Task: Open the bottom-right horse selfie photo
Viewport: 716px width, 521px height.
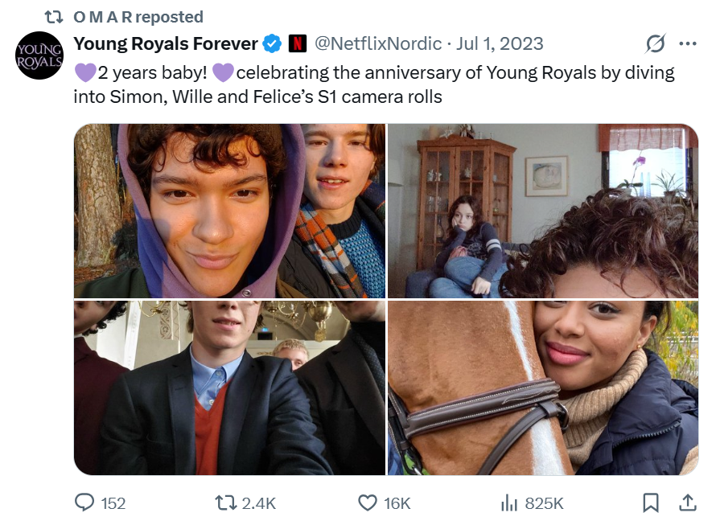Action: (x=543, y=388)
